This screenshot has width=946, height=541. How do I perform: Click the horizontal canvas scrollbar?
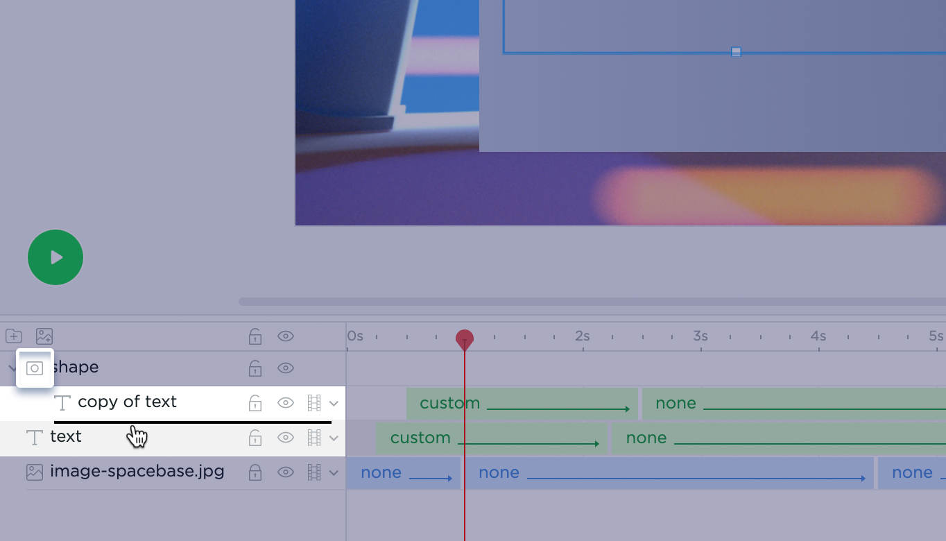(592, 302)
